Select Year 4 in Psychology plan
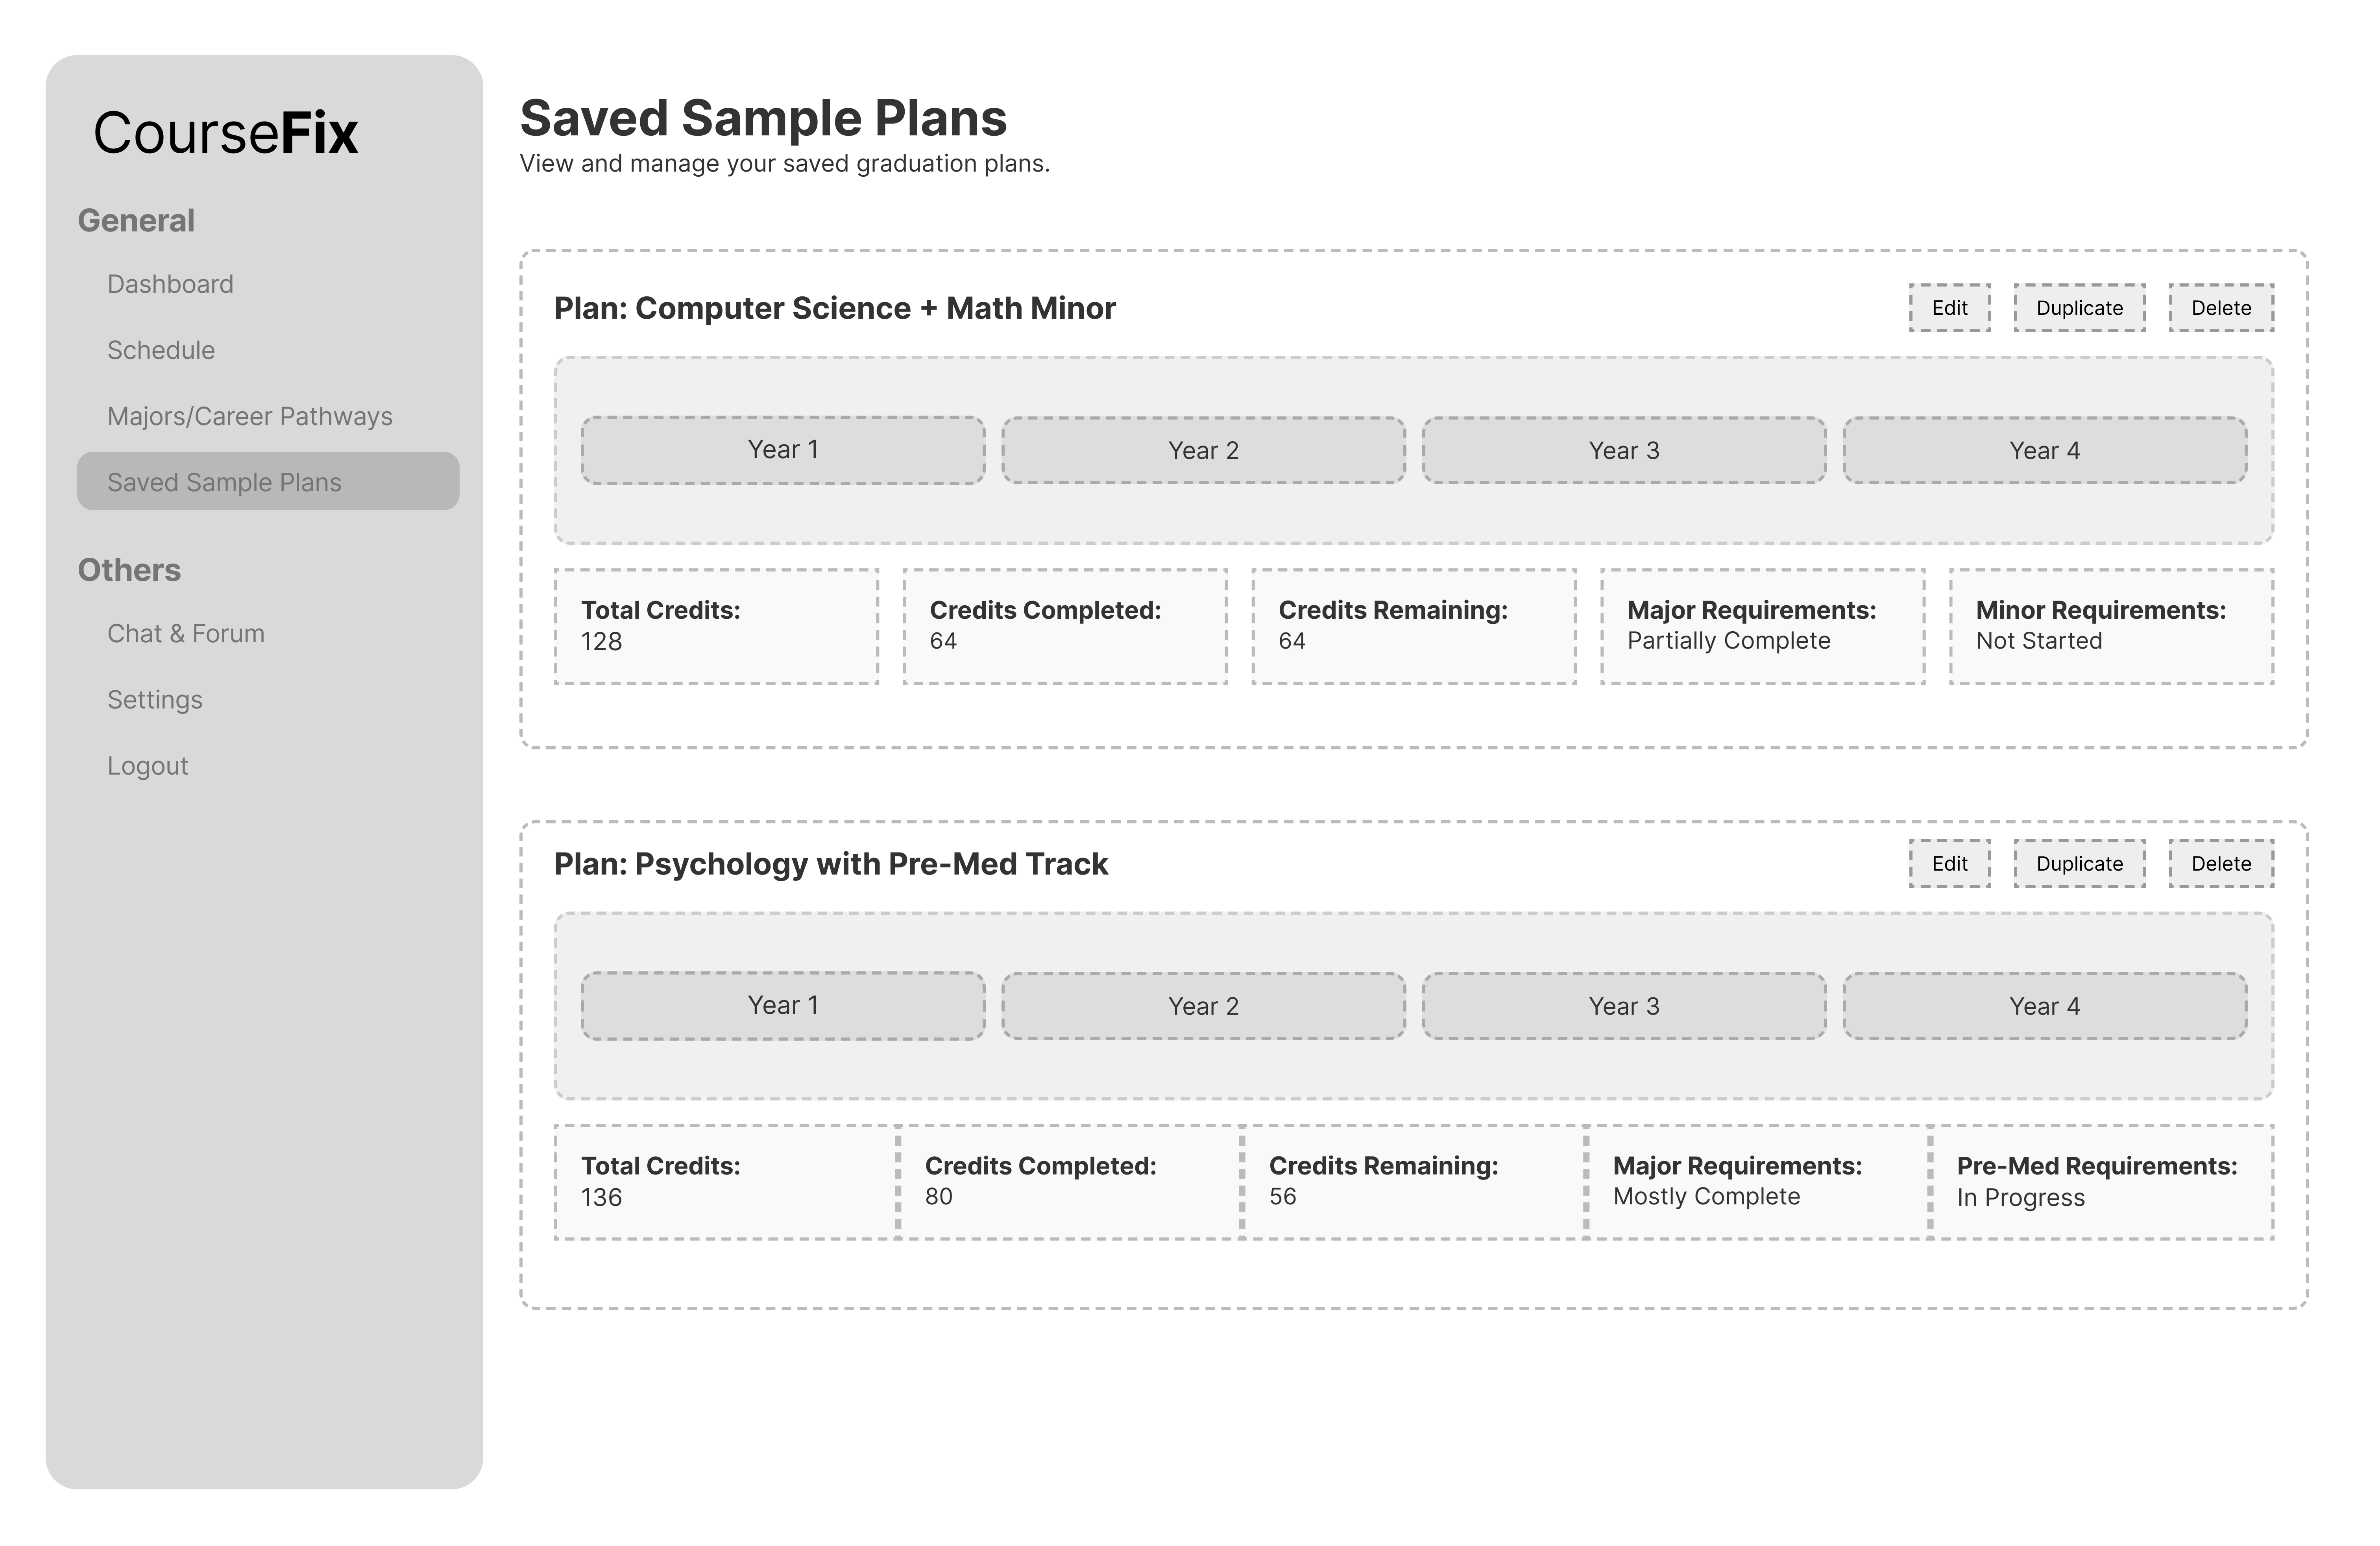The width and height of the screenshot is (2380, 1546). point(2045,1006)
